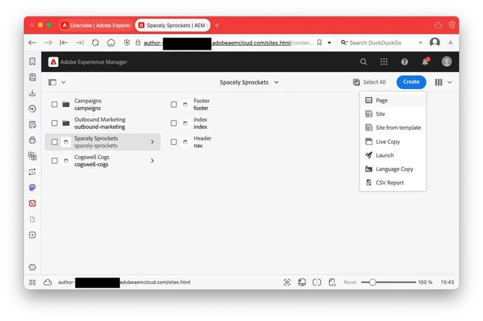Open the Mastodon web panel
The width and height of the screenshot is (483, 321).
pos(32,188)
